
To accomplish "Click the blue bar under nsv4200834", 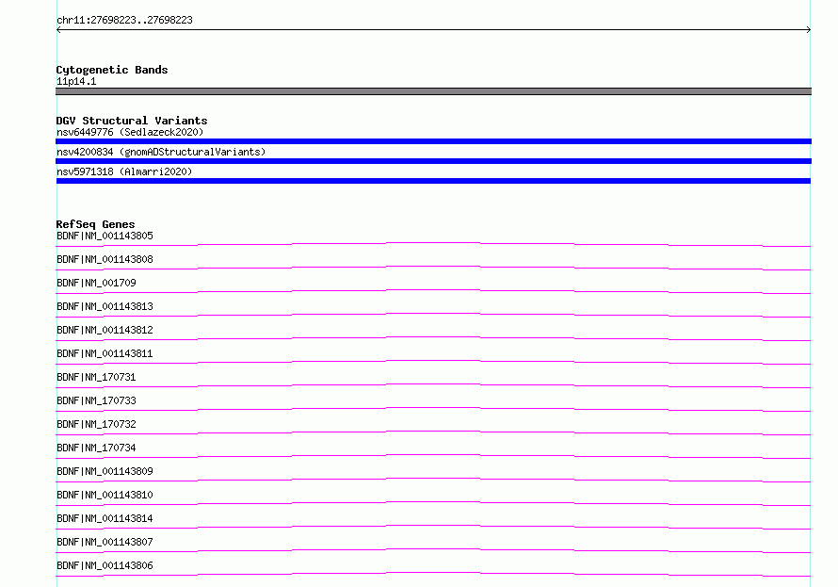I will point(433,161).
